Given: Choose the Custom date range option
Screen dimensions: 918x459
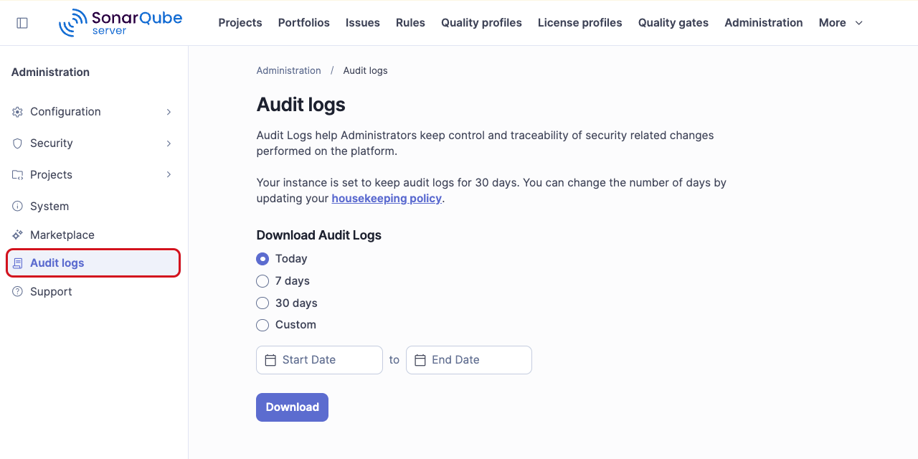Looking at the screenshot, I should tap(262, 325).
